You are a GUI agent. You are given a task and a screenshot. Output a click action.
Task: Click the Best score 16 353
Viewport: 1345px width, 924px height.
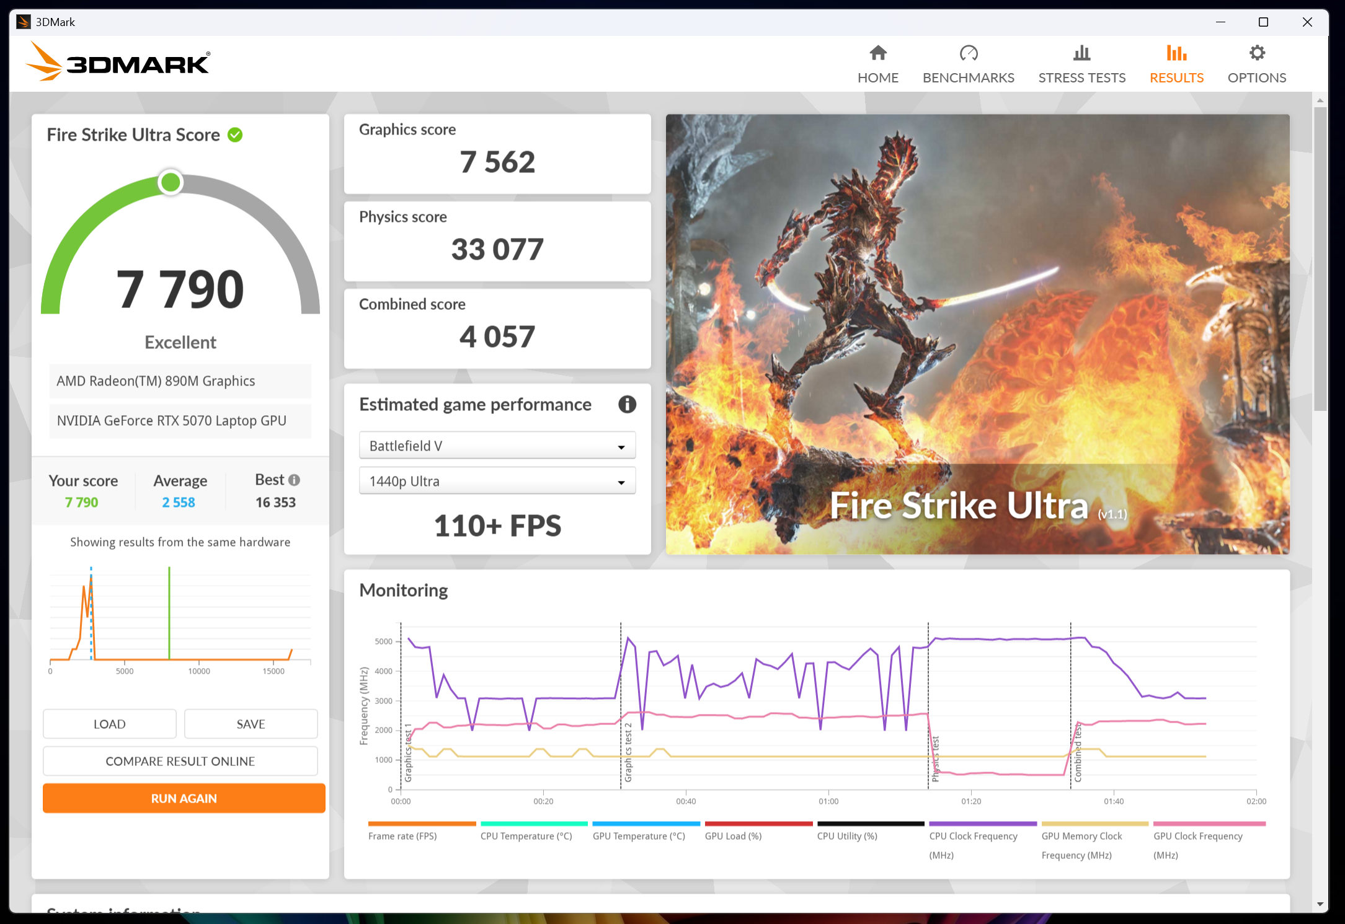click(276, 503)
